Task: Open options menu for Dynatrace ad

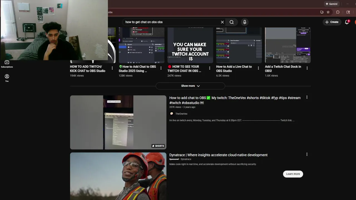Action: point(307,154)
